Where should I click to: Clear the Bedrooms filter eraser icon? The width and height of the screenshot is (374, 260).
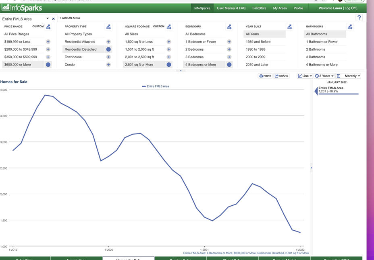click(229, 27)
